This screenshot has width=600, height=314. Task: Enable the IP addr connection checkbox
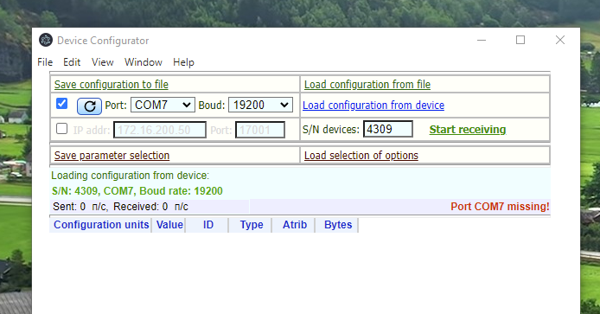tap(61, 129)
